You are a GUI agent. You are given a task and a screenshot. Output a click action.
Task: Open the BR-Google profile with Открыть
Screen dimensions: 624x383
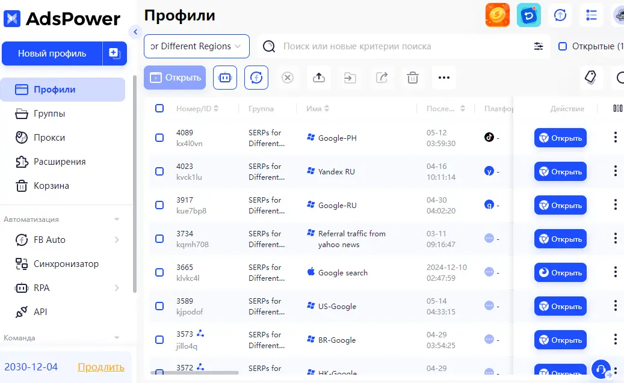(x=560, y=340)
